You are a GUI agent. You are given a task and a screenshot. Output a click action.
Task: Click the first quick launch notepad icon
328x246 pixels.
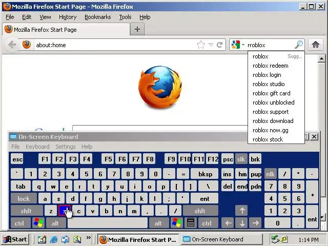[x=42, y=239]
